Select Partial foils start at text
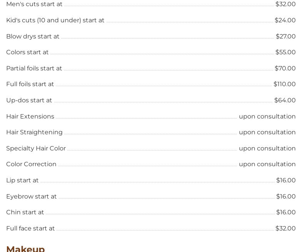The width and height of the screenshot is (302, 252). (x=34, y=68)
